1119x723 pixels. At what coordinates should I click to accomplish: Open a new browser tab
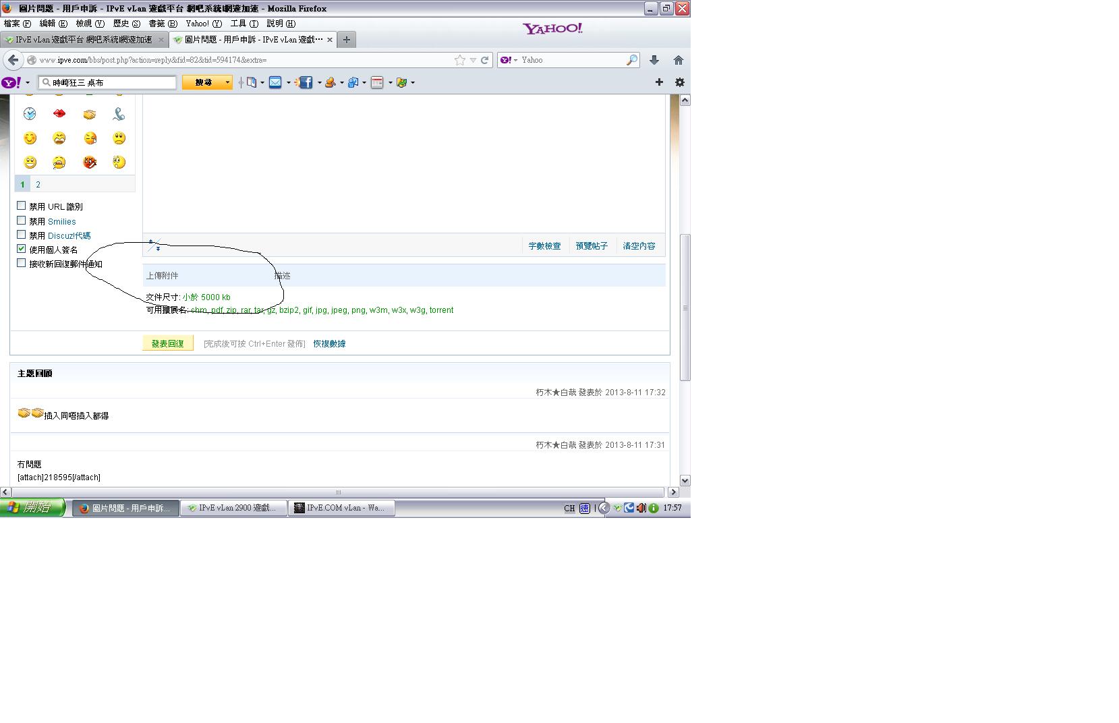point(346,40)
